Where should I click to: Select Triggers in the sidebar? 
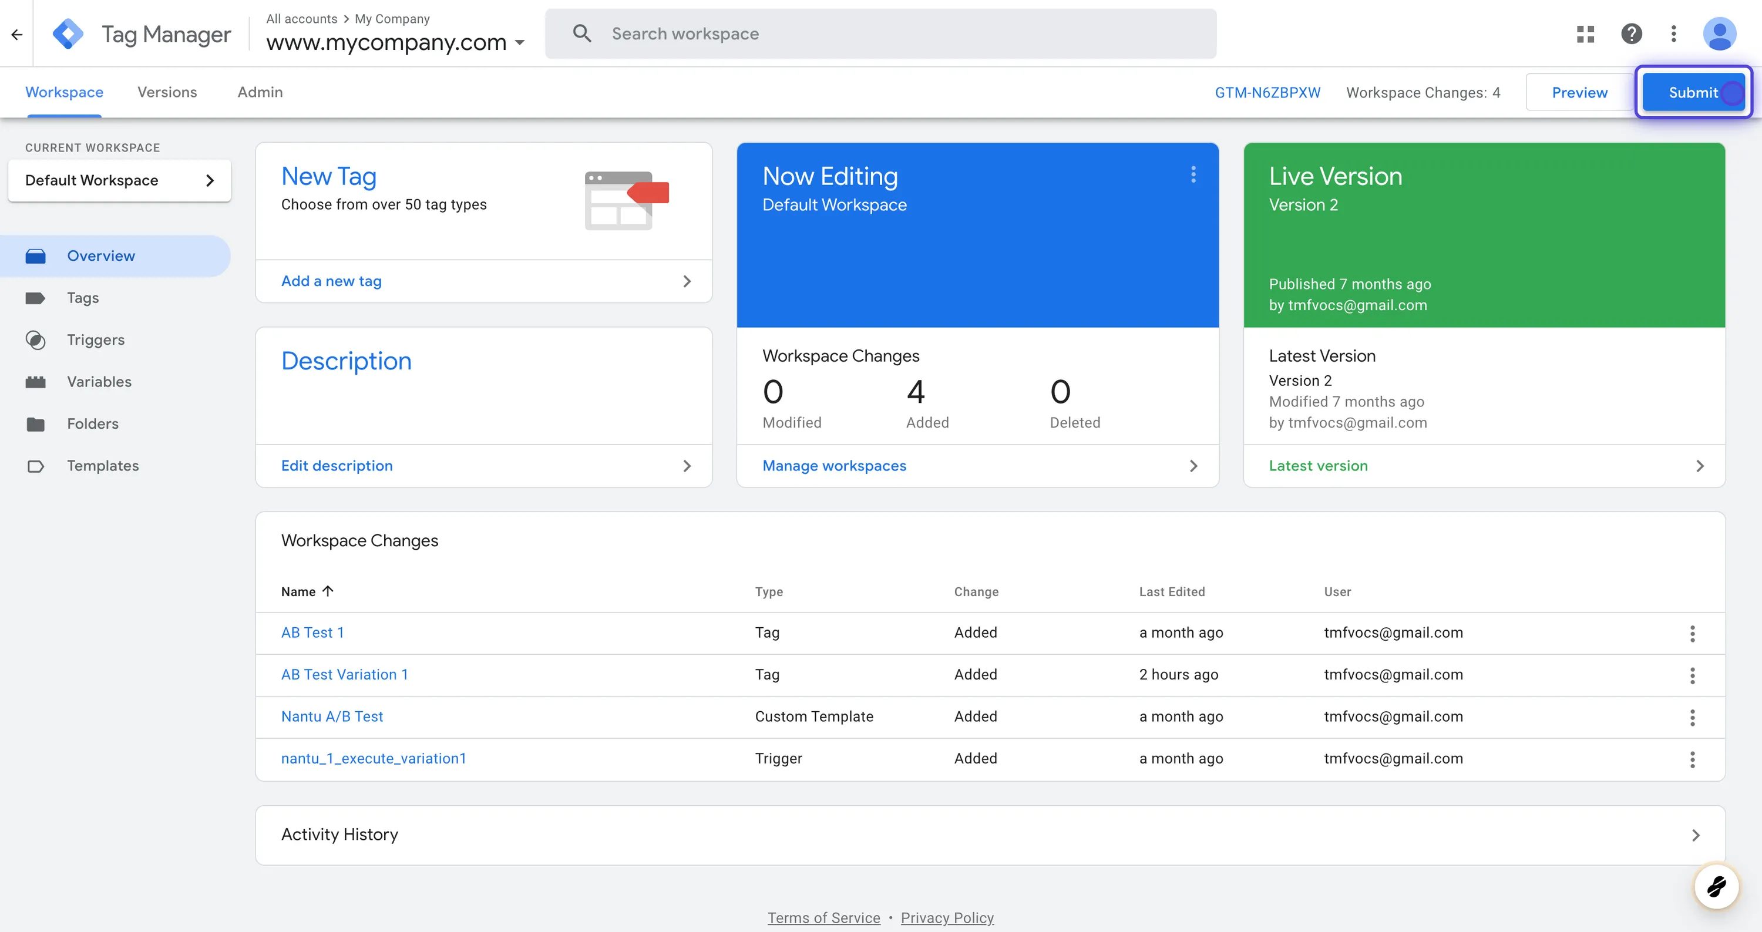pyautogui.click(x=96, y=340)
